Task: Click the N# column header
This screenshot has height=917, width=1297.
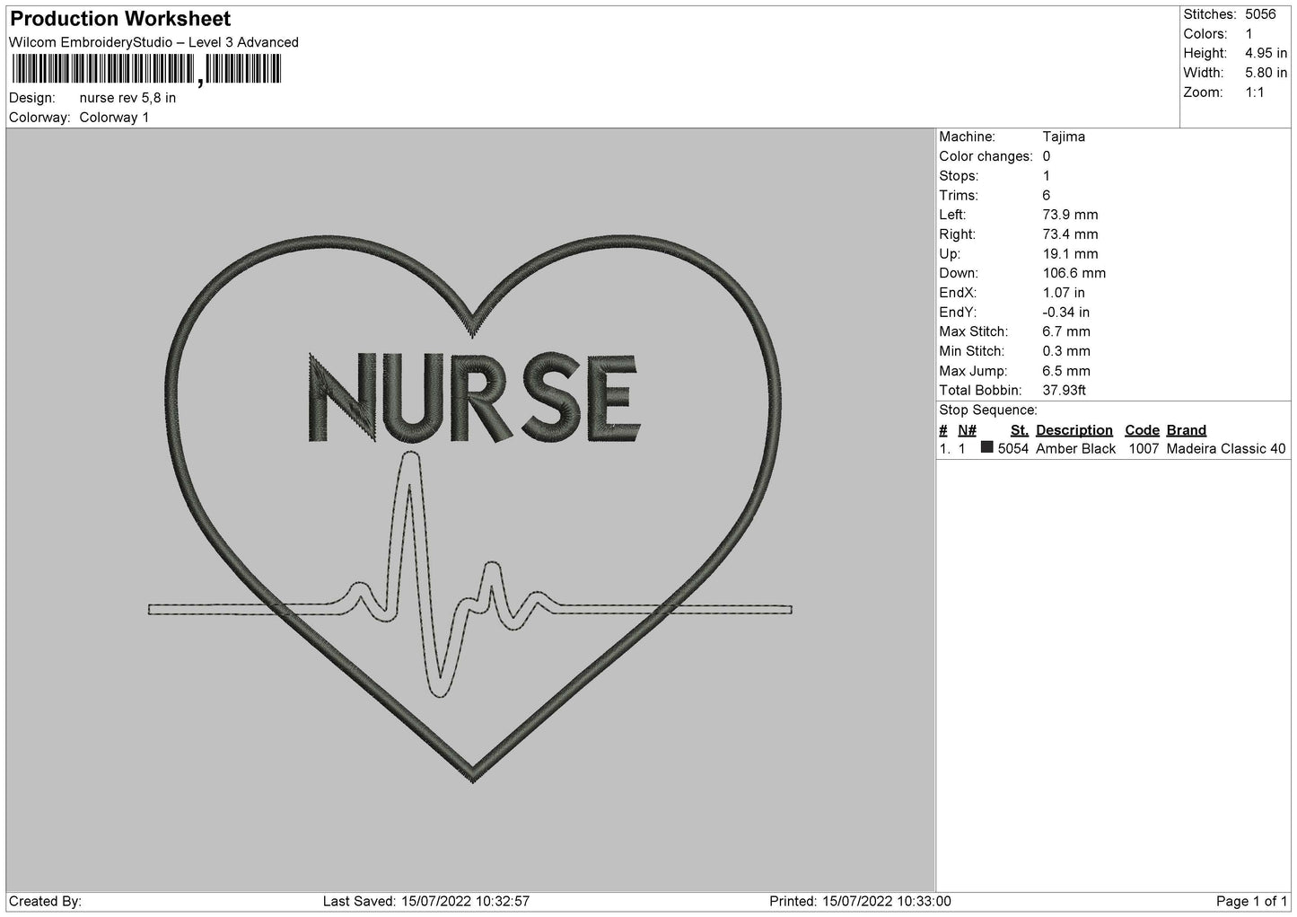Action: tap(967, 431)
